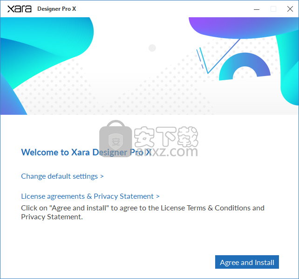Click the Designer Pro X title text
Viewport: 299px width, 279px height.
[x=57, y=9]
